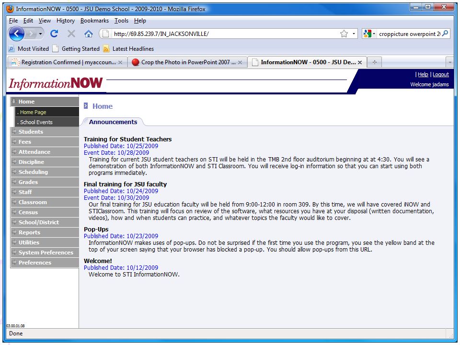Open the list all tabs dropdown
Screen dimensions: 460x345
[x=450, y=62]
